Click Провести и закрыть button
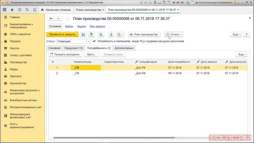This screenshot has width=254, height=143. [62, 35]
